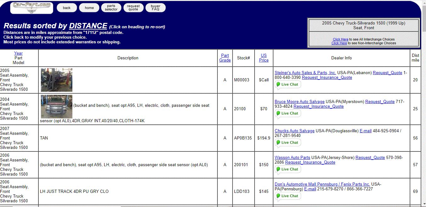The width and height of the screenshot is (426, 207).
Task: Select the '2005 Chevy Truck-Silverado 1500' header
Action: click(364, 23)
